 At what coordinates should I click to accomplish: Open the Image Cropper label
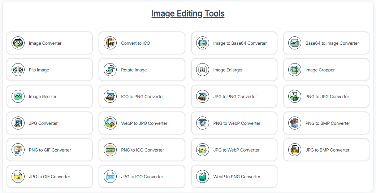[x=320, y=70]
